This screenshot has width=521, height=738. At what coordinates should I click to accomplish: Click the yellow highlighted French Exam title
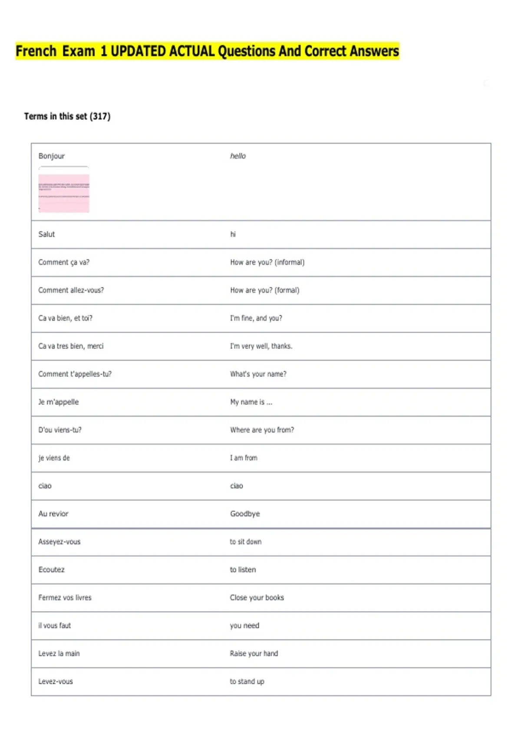(x=208, y=51)
